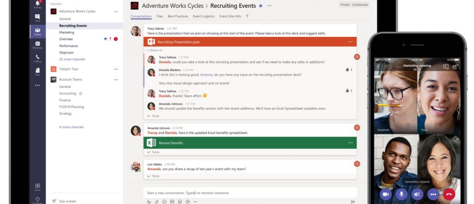The image size is (474, 204).
Task: Select the Marketing channel
Action: coord(67,32)
